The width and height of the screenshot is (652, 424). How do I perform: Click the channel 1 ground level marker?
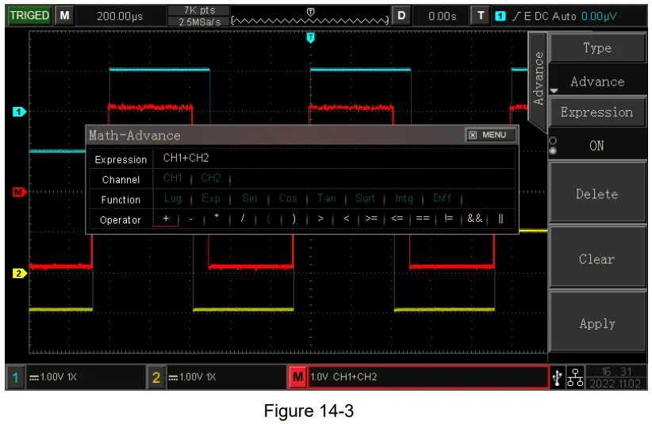click(x=19, y=112)
